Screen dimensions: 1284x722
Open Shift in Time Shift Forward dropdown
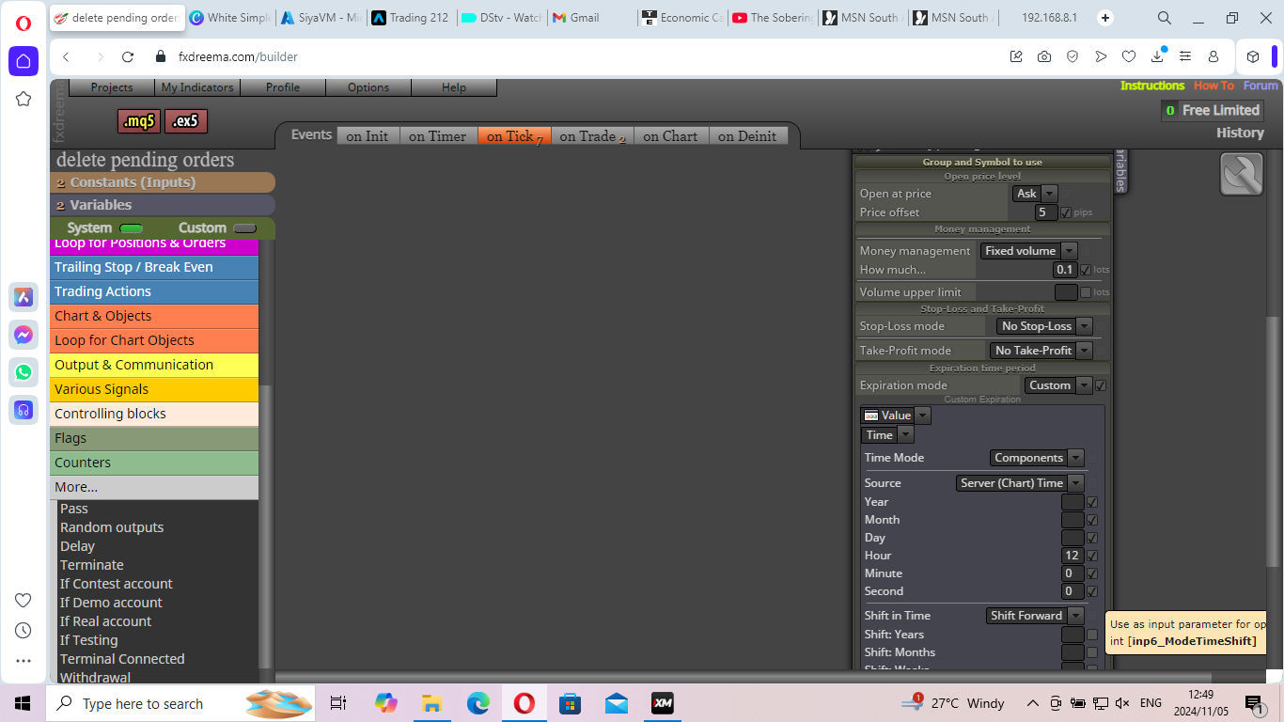tap(1035, 616)
